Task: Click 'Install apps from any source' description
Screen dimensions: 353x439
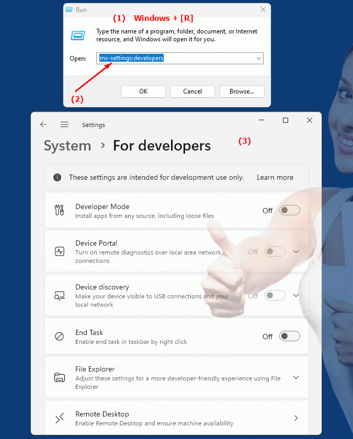Action: pyautogui.click(x=144, y=216)
